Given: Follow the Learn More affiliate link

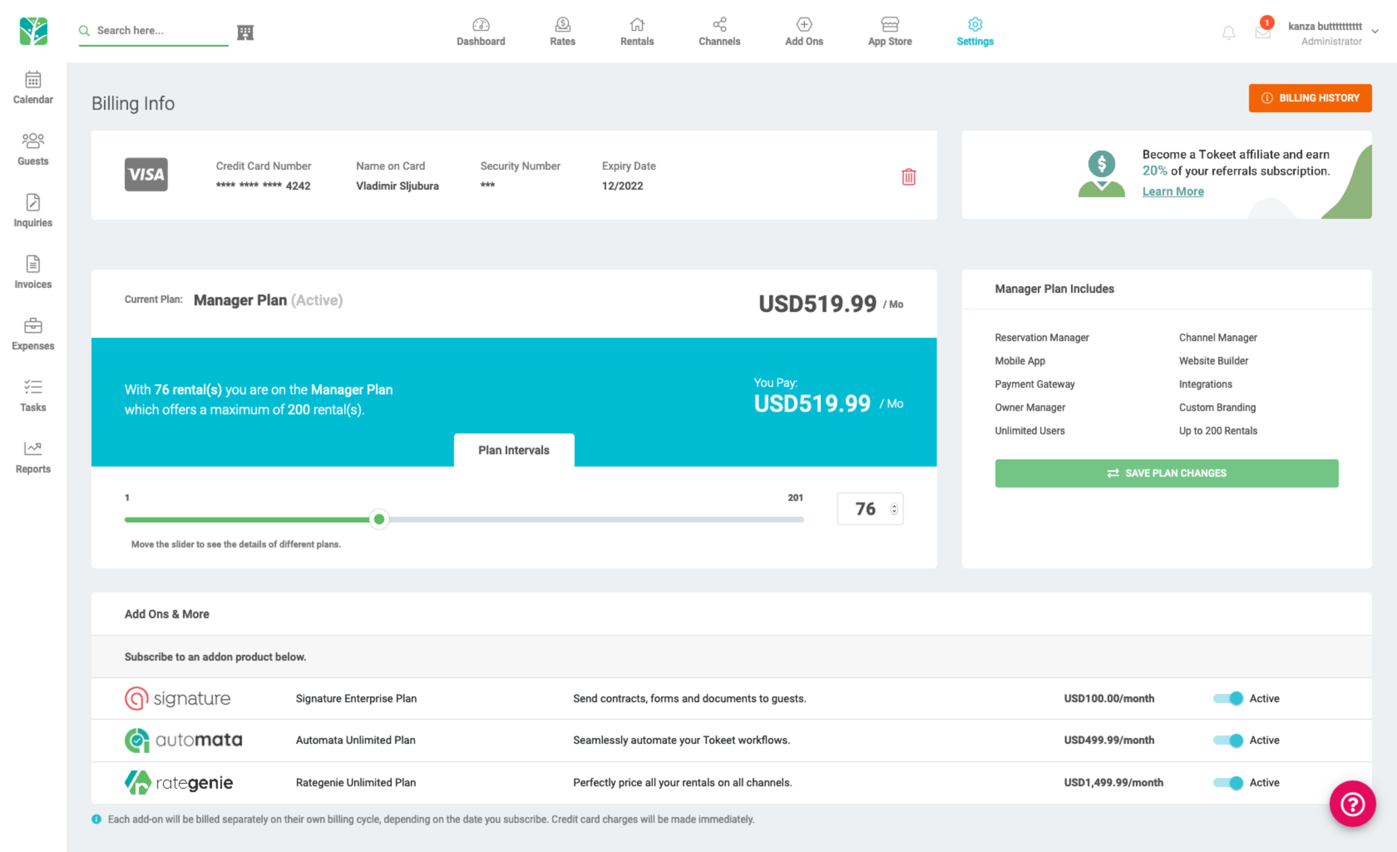Looking at the screenshot, I should 1172,192.
